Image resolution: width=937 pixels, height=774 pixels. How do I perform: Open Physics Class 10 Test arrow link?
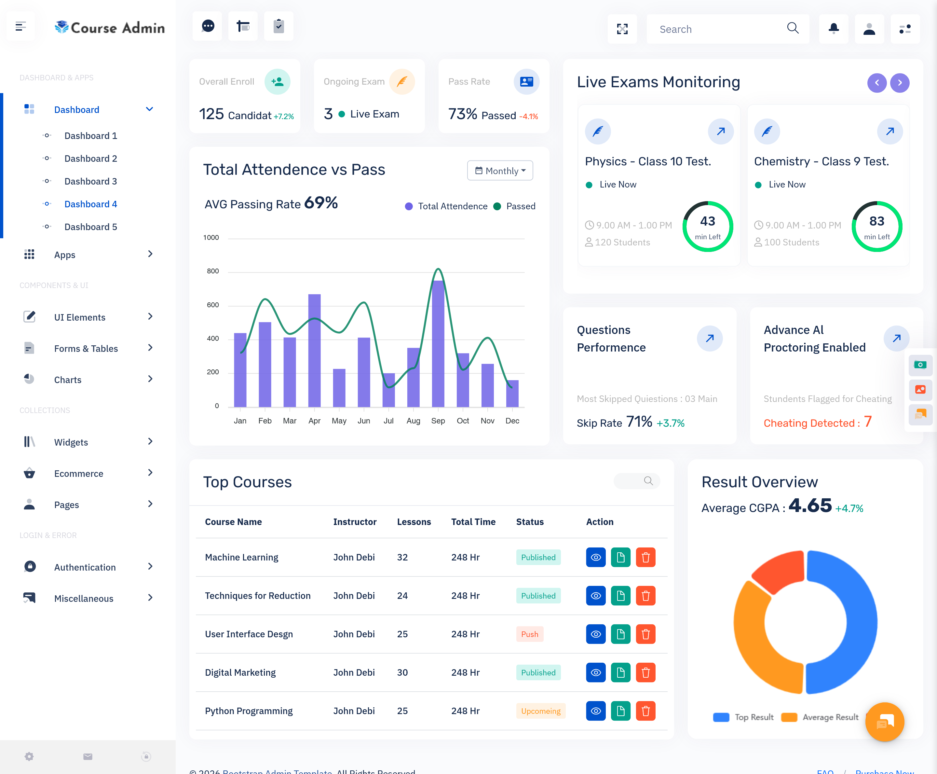pyautogui.click(x=720, y=131)
